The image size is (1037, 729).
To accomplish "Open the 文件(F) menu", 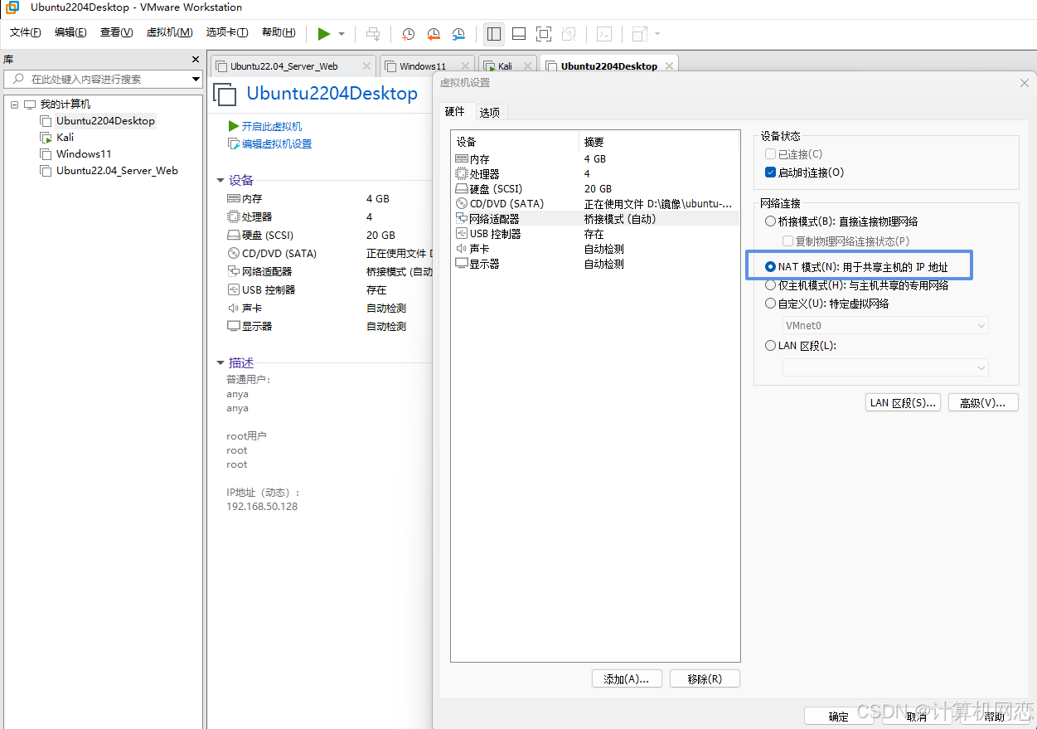I will pos(25,32).
